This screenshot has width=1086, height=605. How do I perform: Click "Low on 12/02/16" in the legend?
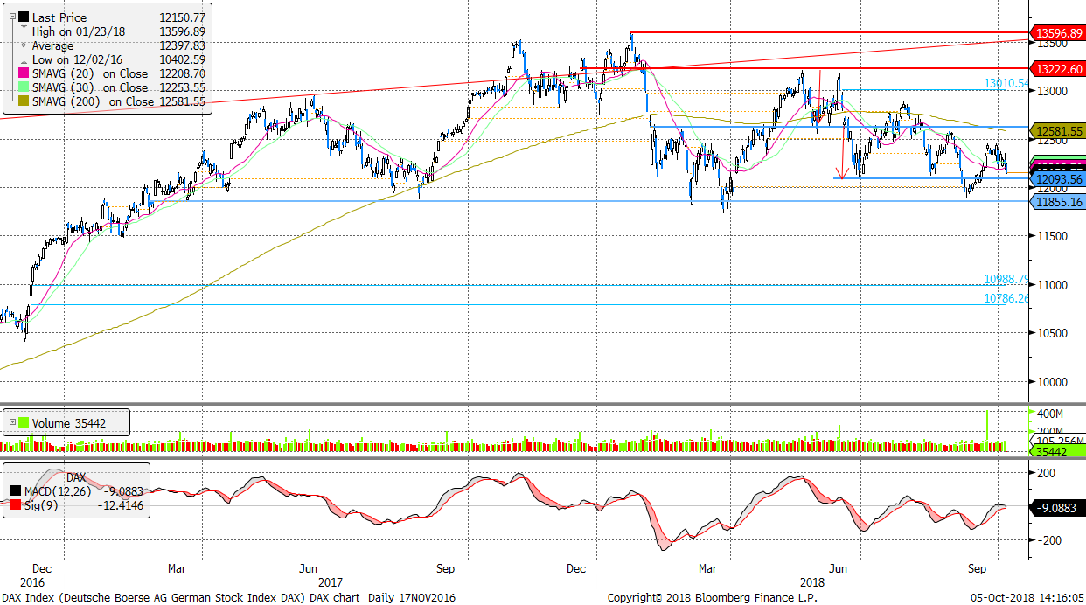click(75, 59)
